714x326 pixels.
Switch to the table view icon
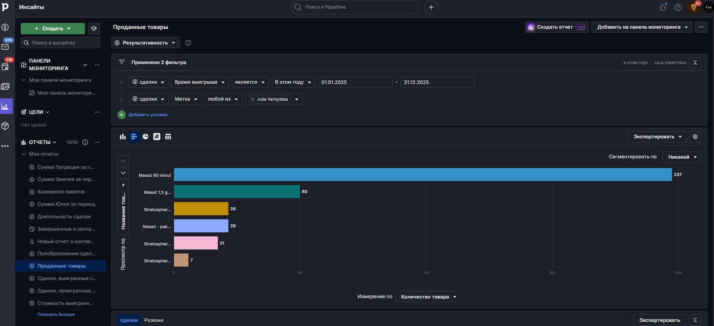(168, 136)
